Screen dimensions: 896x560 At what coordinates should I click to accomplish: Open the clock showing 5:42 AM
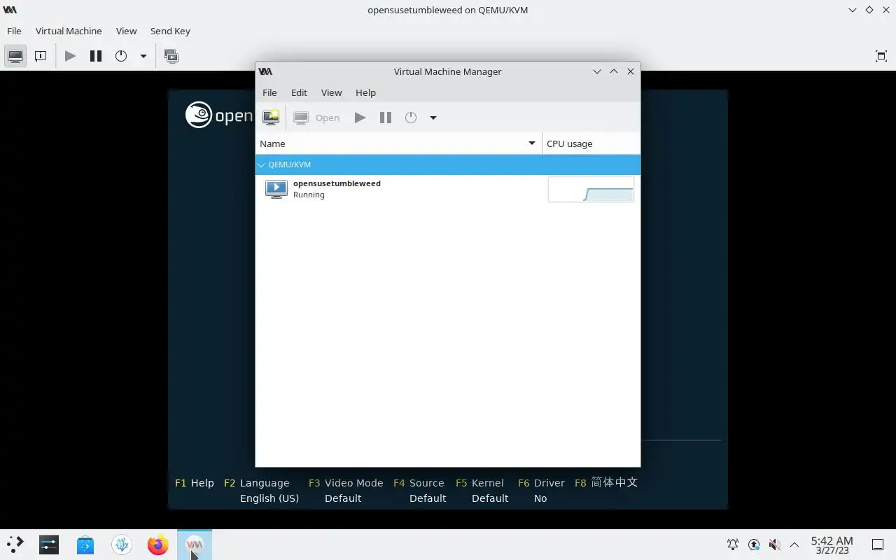(832, 545)
